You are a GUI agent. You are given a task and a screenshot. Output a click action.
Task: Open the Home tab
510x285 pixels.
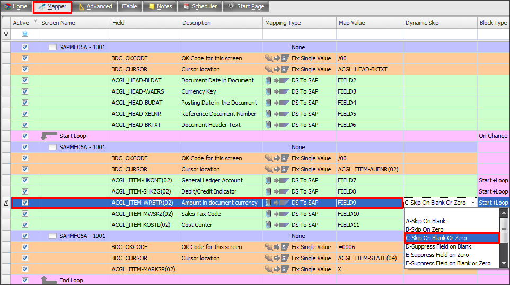coord(16,6)
